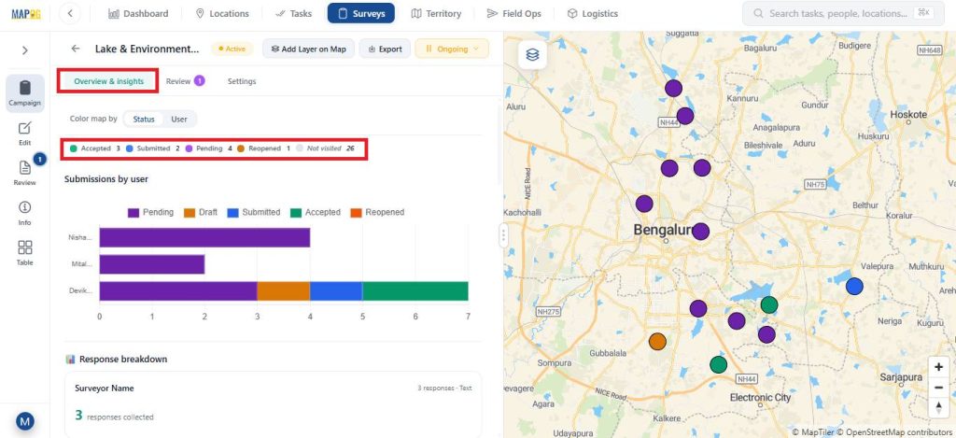This screenshot has width=956, height=438.
Task: Click the blue Submitted marker near Valepura
Action: coord(855,286)
